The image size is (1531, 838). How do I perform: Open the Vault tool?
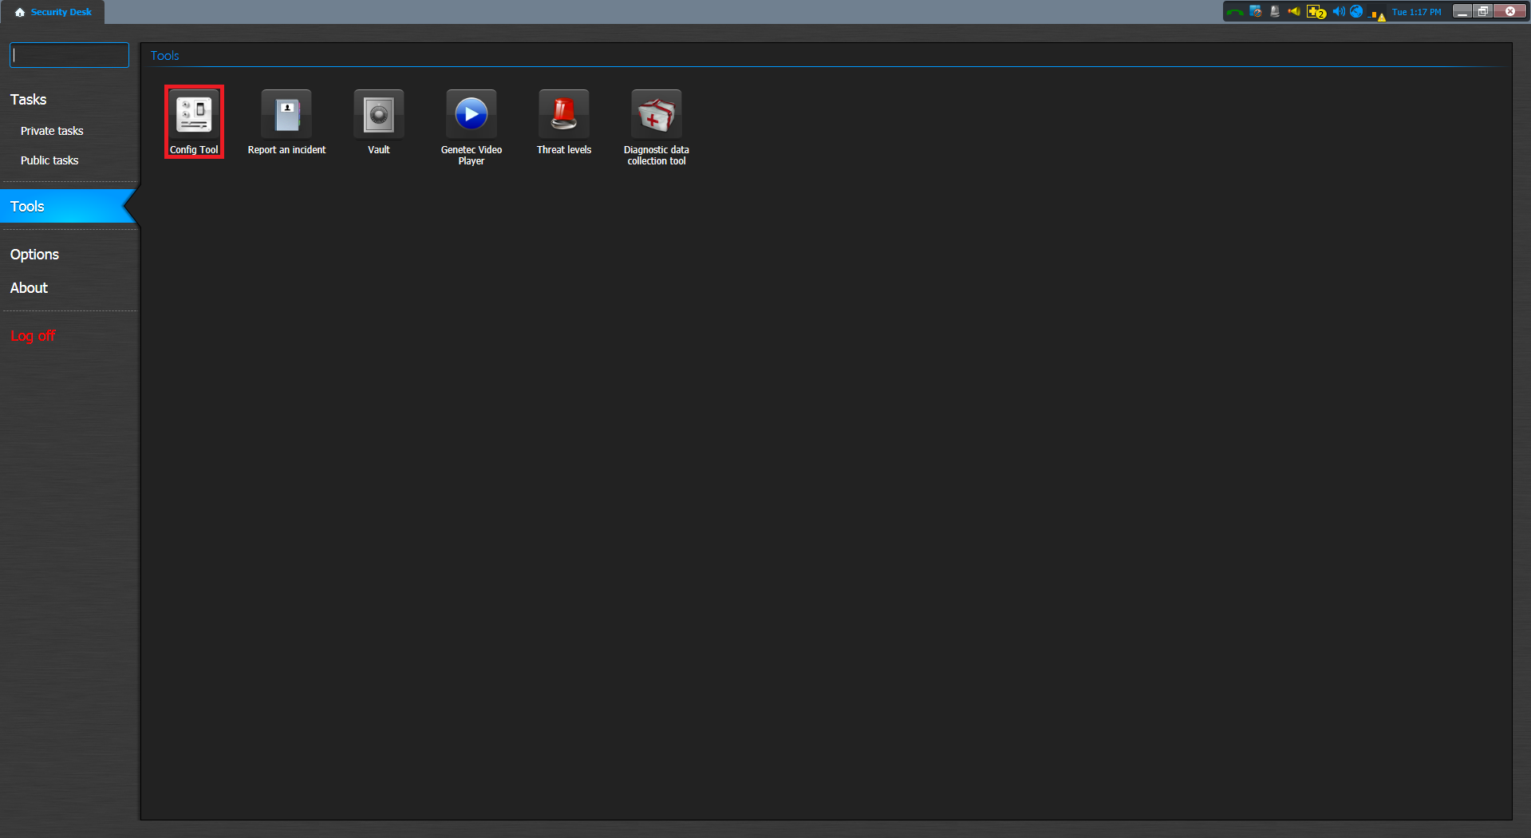[x=379, y=121]
